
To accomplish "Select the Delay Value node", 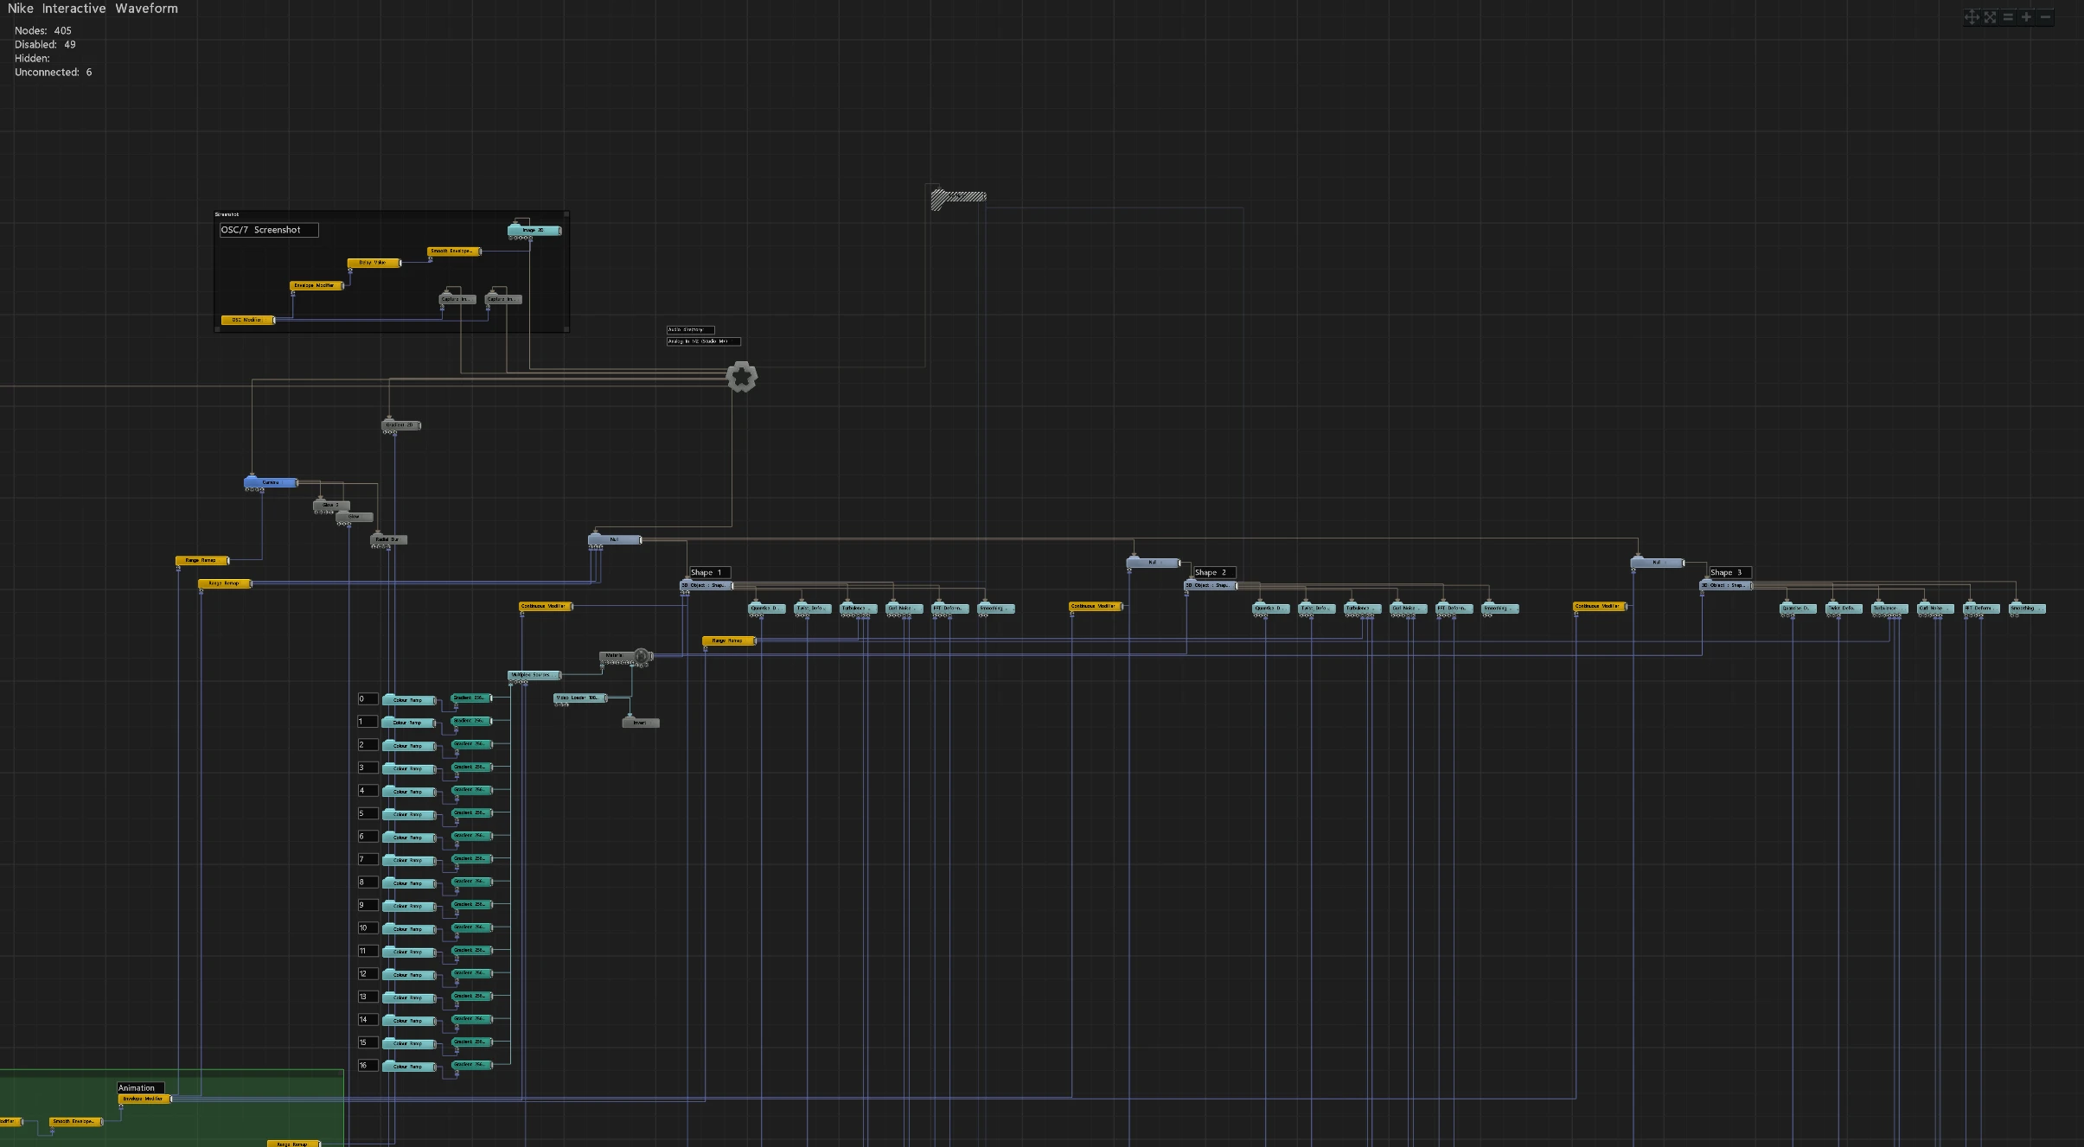I will [374, 263].
